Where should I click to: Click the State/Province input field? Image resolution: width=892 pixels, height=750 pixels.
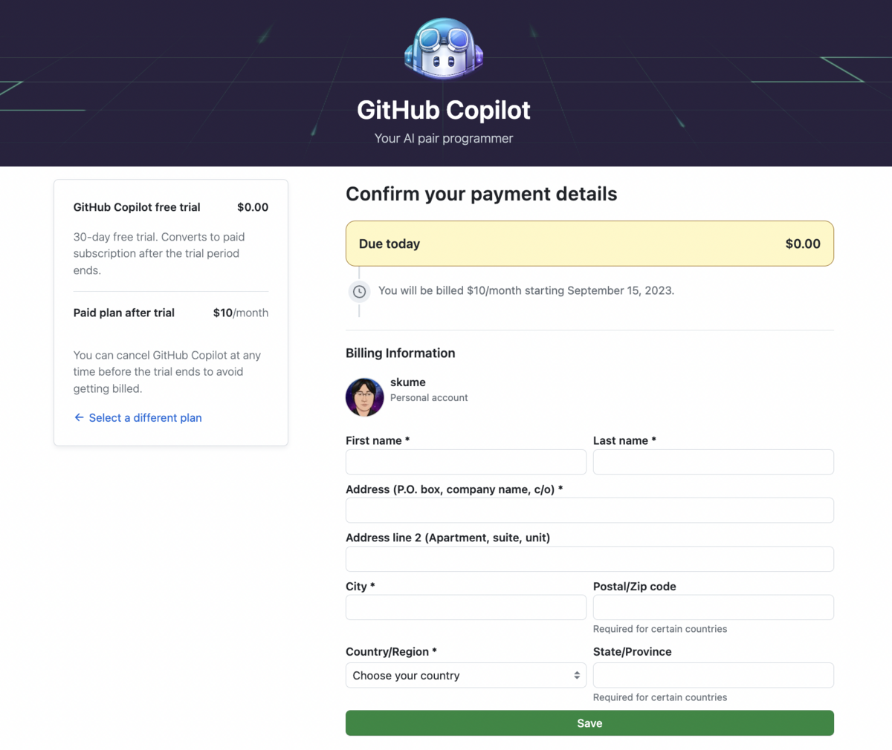pyautogui.click(x=714, y=675)
